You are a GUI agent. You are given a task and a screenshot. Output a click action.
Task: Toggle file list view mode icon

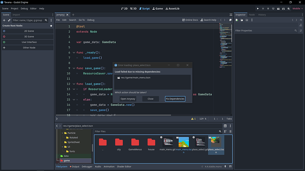(x=230, y=131)
